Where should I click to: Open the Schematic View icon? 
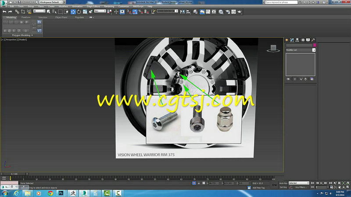(214, 12)
